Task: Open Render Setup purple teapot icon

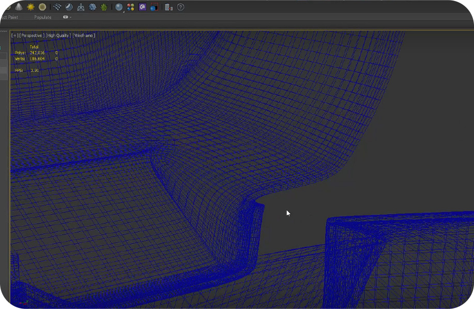Action: click(x=142, y=7)
